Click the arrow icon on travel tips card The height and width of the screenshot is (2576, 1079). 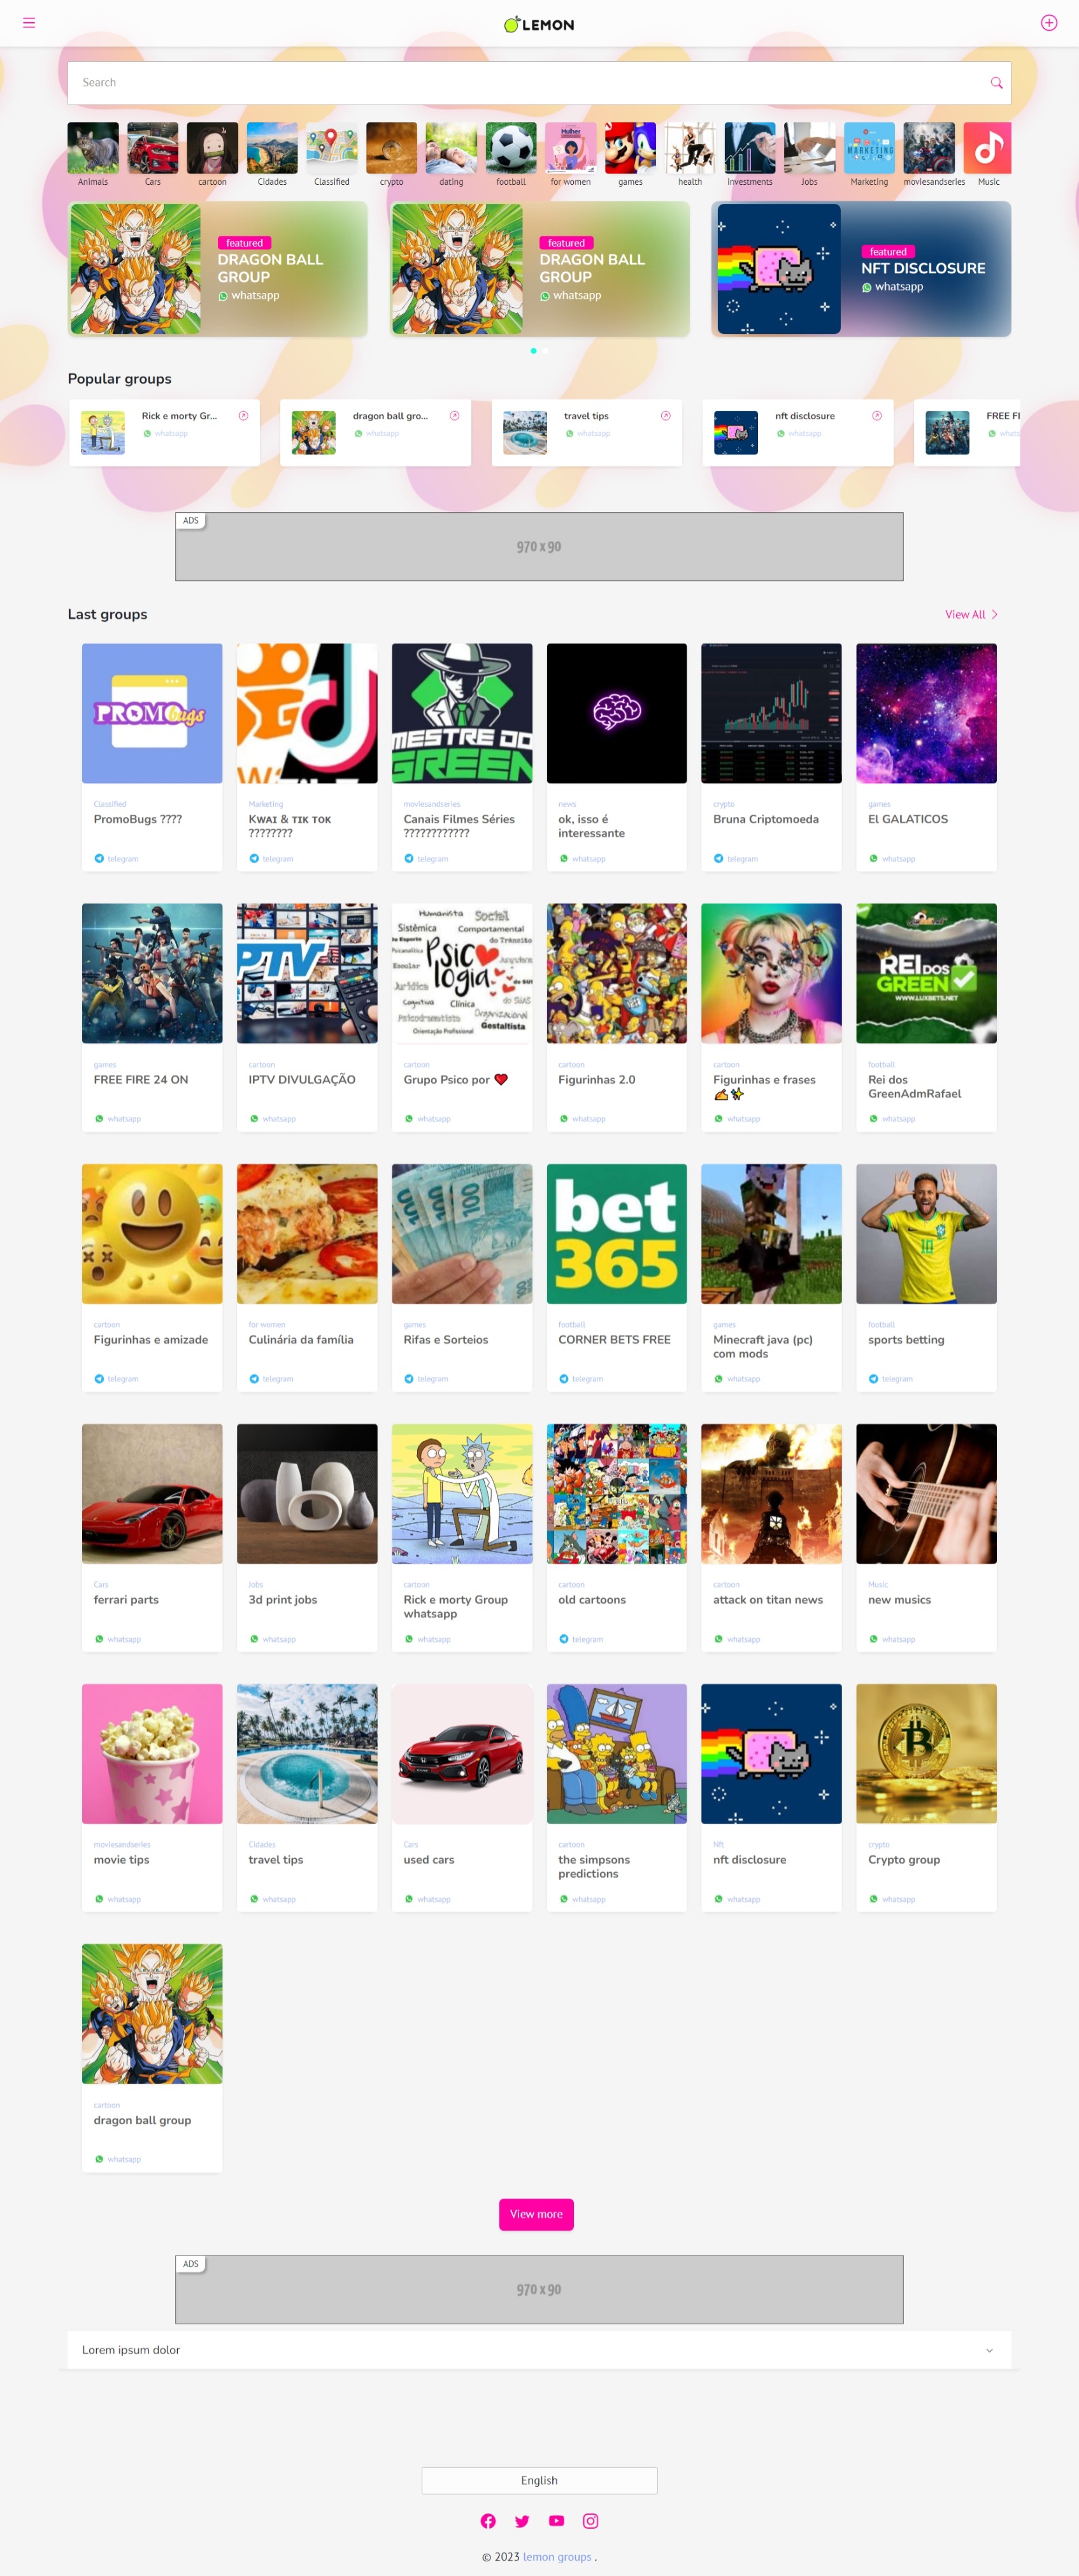pos(665,416)
